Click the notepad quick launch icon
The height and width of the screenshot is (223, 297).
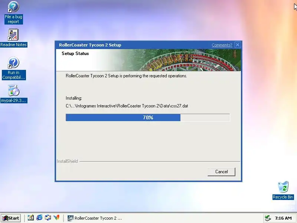[x=31, y=218]
